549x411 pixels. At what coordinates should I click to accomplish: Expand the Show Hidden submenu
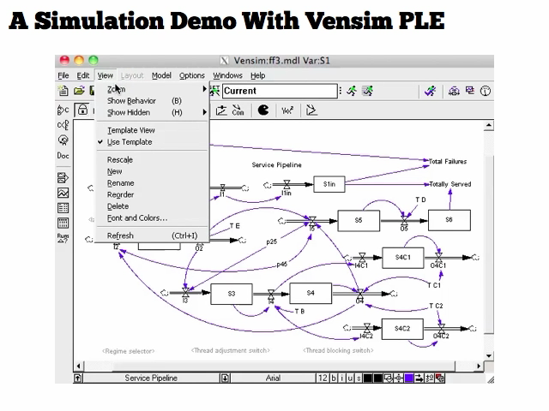[x=153, y=112]
